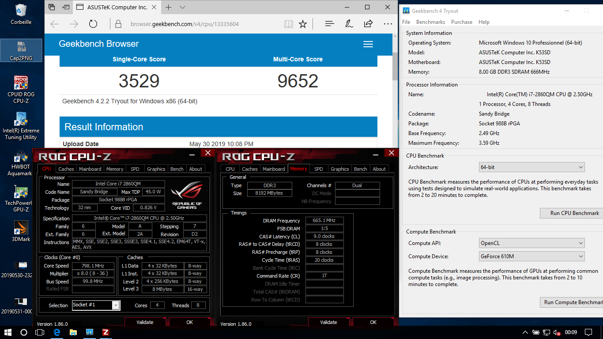Click the padlock site info icon
Viewport: 603px width, 339px height.
(118, 24)
